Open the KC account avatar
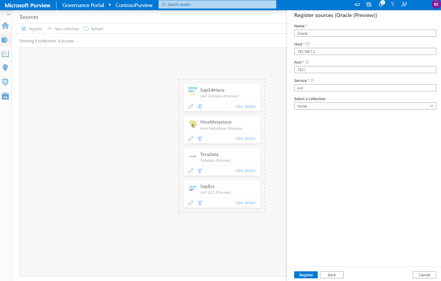Image resolution: width=441 pixels, height=281 pixels. coord(436,4)
